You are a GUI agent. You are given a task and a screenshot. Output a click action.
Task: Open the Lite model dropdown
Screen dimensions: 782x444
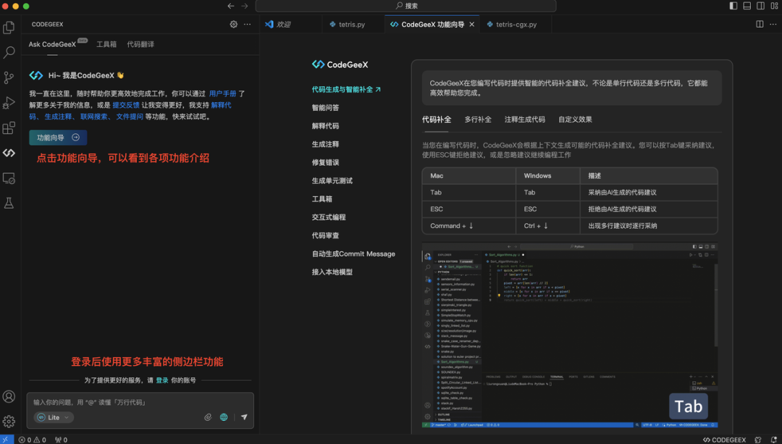click(x=54, y=417)
